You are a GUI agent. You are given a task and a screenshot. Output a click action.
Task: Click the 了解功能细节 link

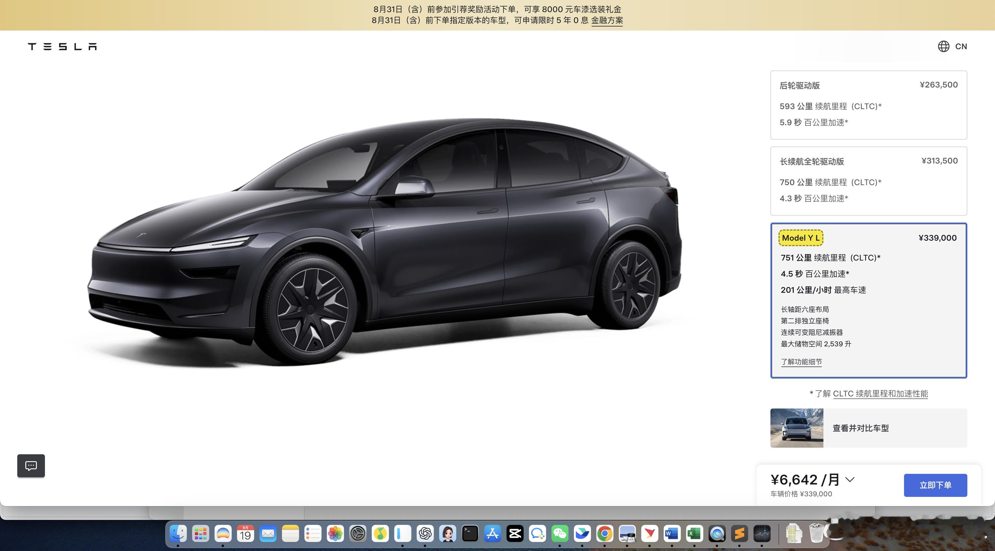pyautogui.click(x=802, y=362)
